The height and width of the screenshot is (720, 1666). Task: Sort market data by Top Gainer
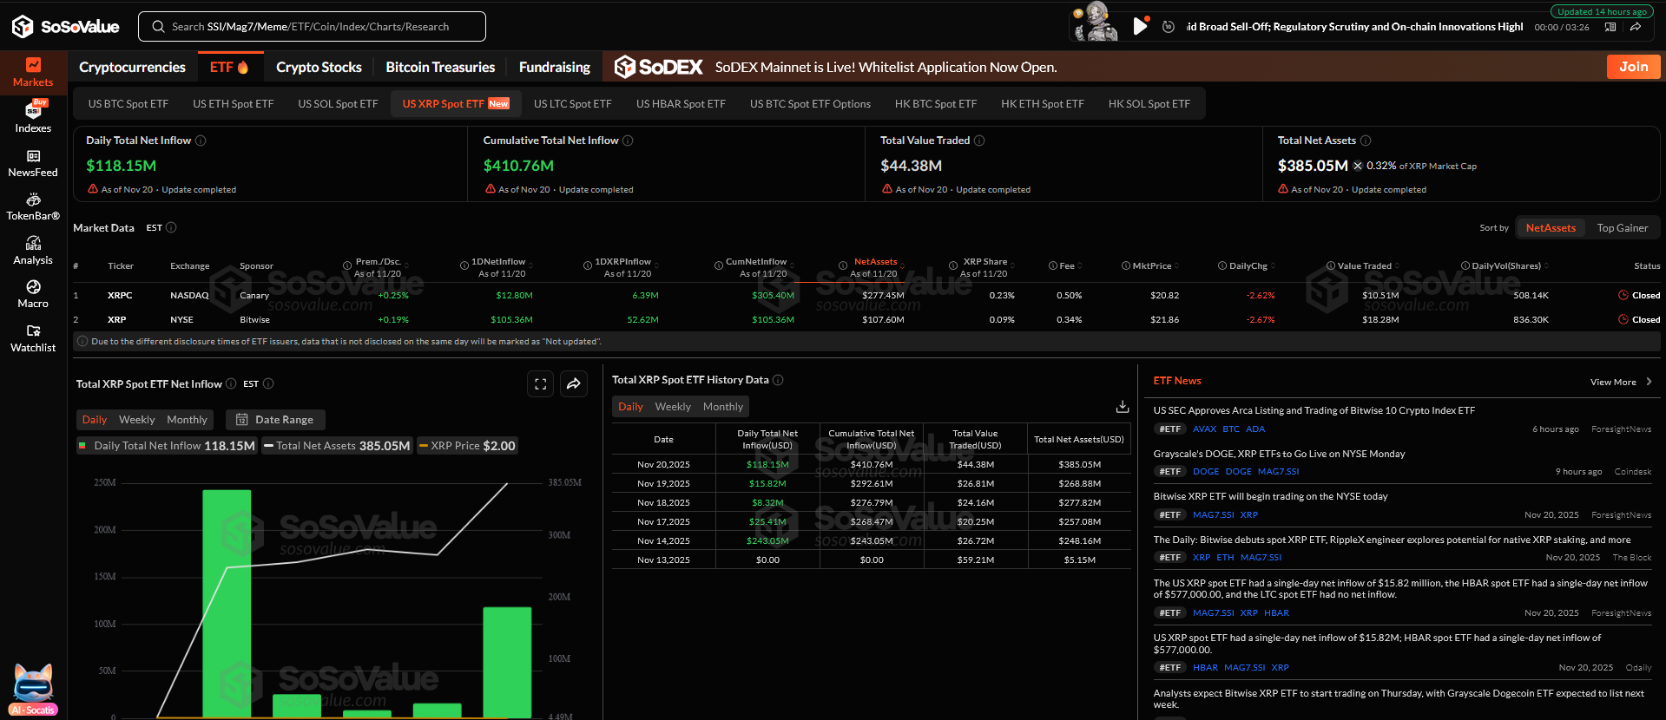1622,228
